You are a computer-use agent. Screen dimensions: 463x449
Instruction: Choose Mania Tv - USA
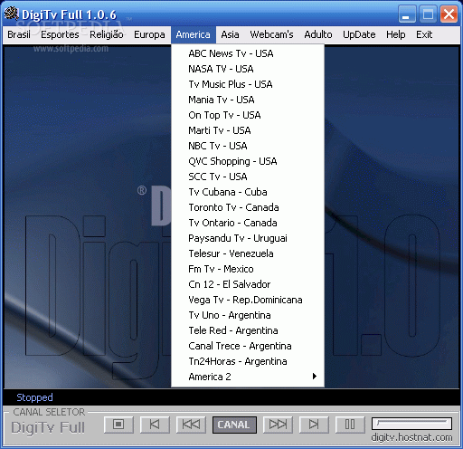point(248,100)
